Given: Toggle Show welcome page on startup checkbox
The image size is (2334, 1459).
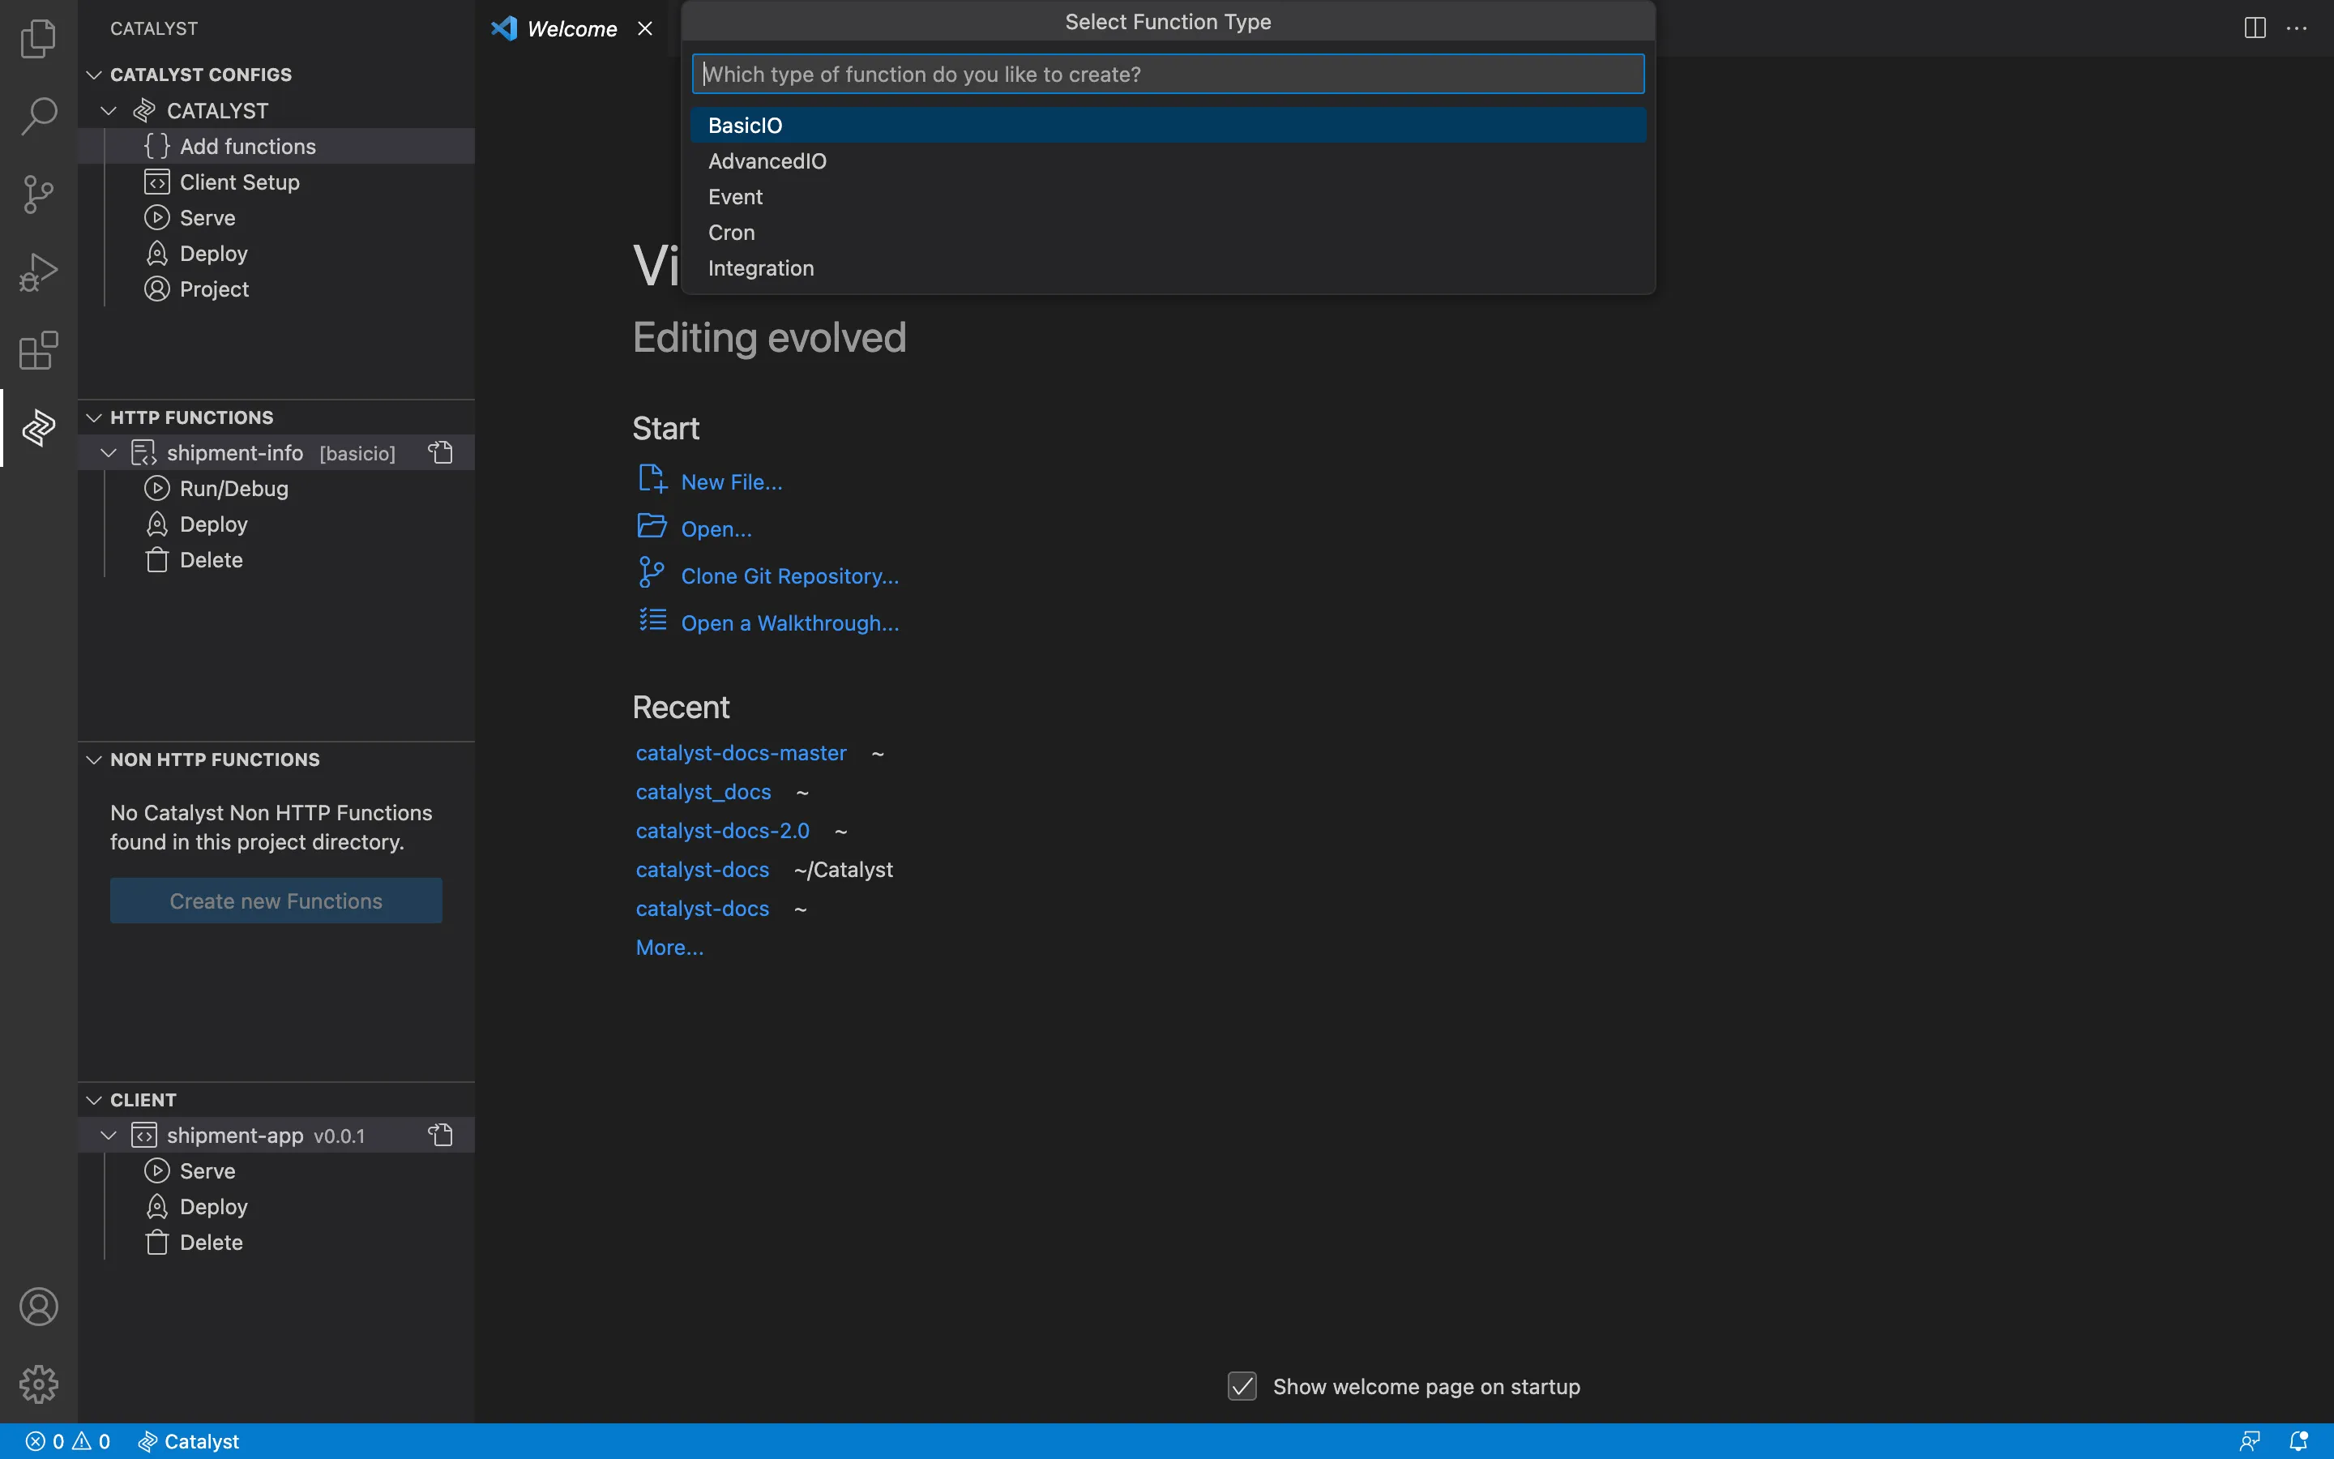Looking at the screenshot, I should 1242,1387.
